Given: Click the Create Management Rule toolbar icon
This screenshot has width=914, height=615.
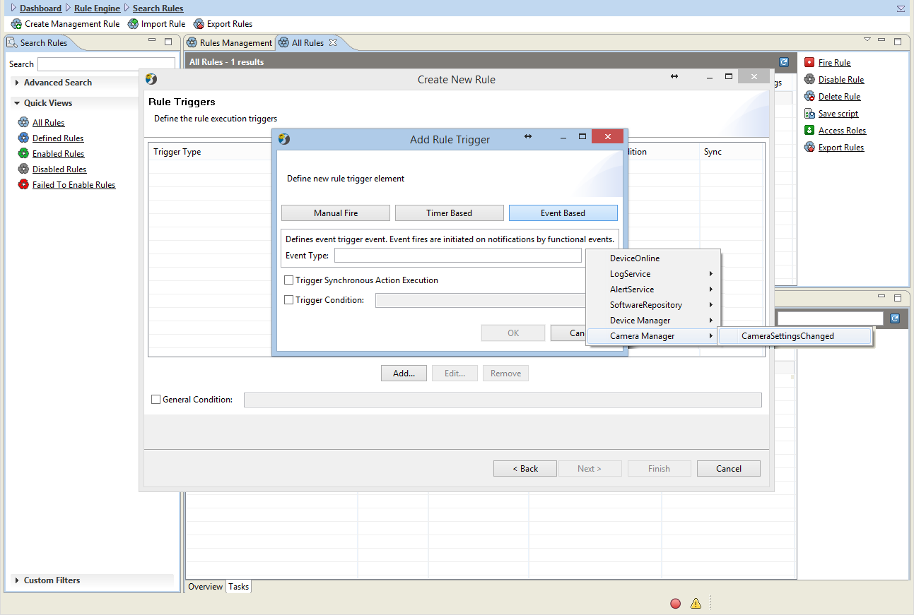Looking at the screenshot, I should 16,24.
